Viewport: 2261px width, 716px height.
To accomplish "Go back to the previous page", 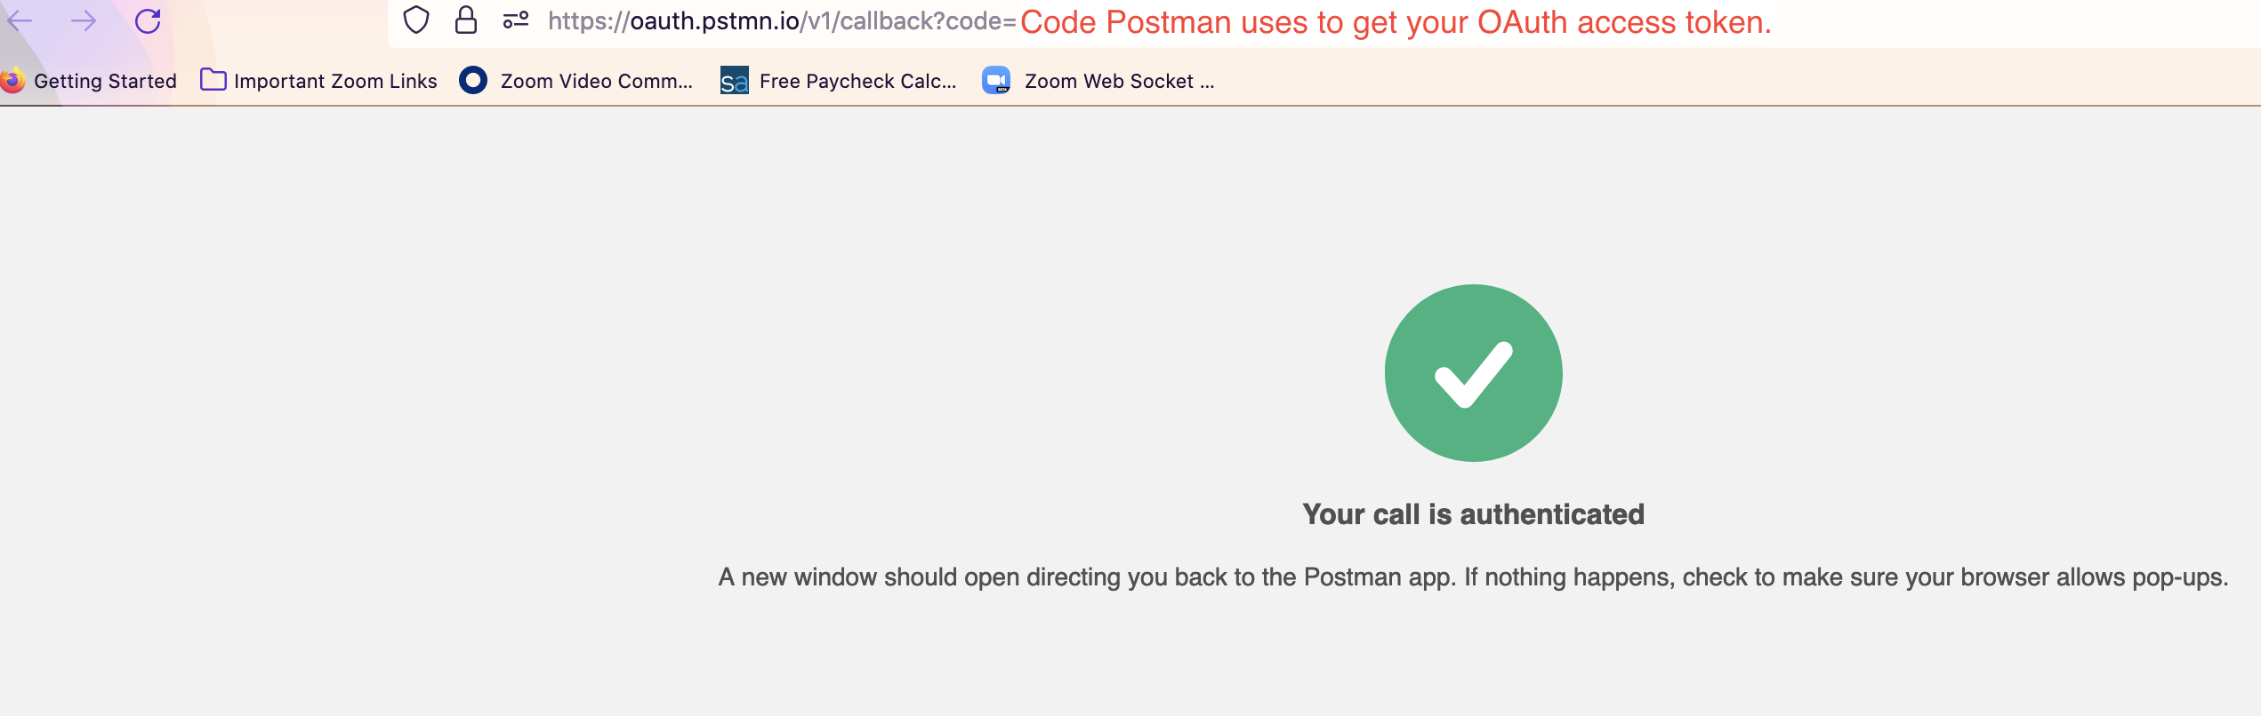I will tap(20, 20).
